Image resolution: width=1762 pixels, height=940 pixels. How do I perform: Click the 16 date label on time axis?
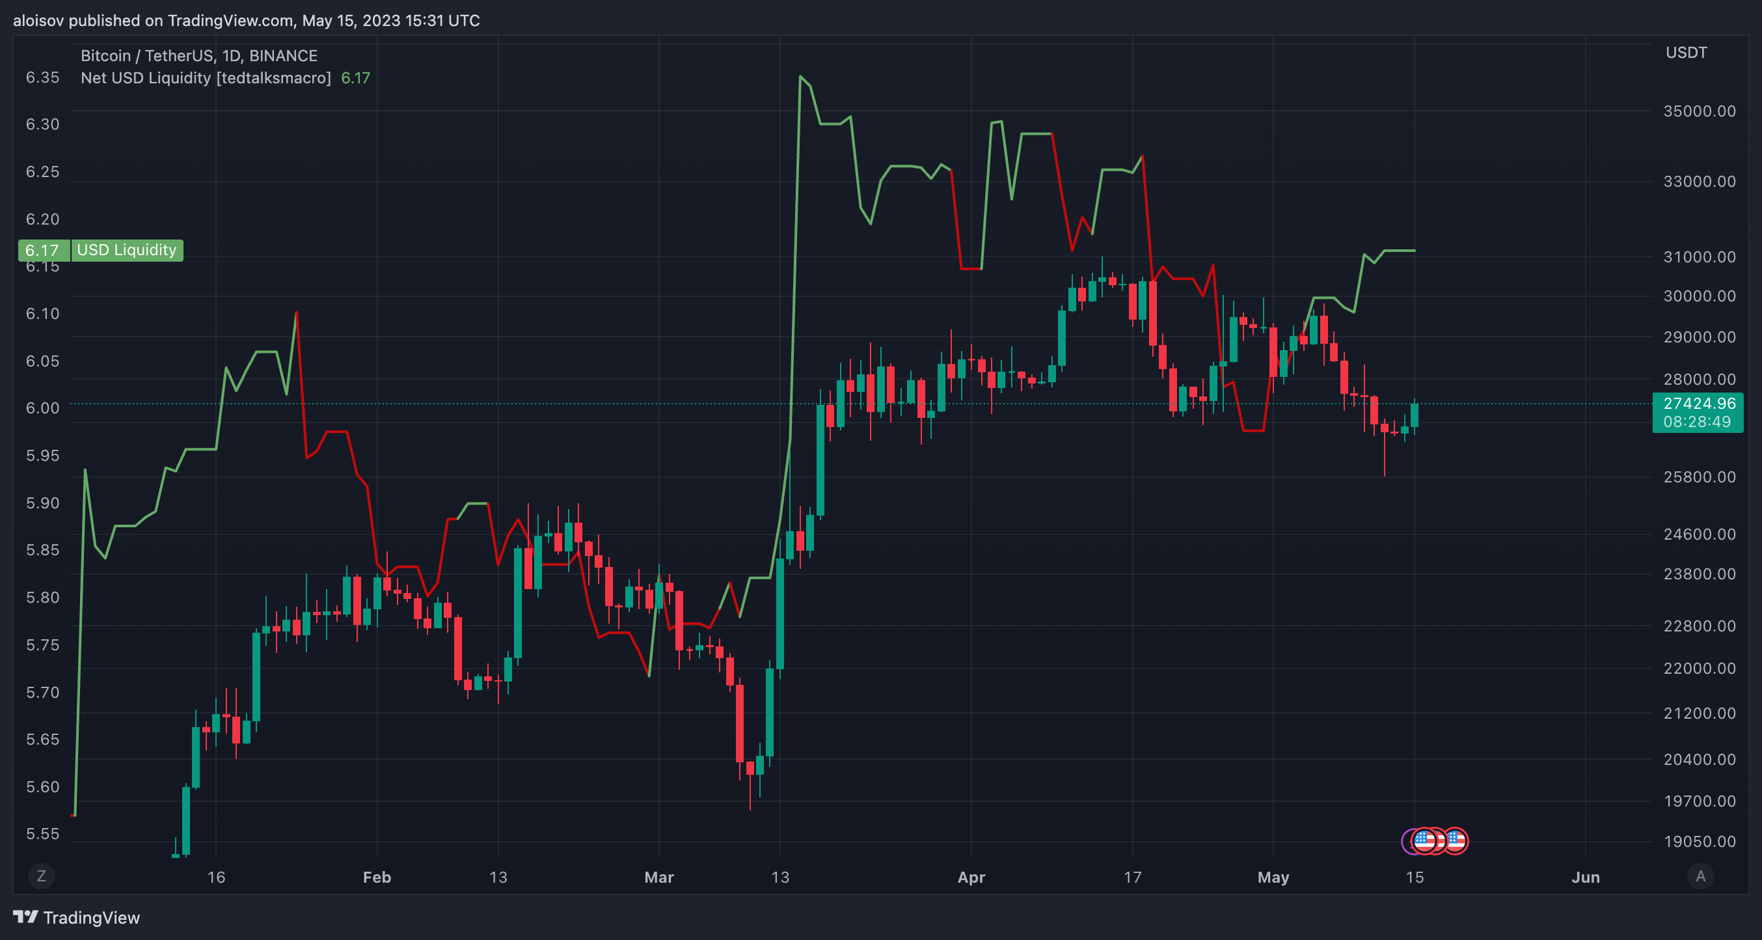216,877
